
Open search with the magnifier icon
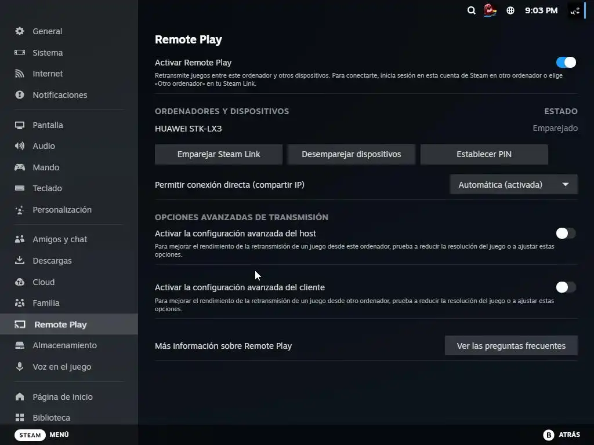tap(471, 10)
